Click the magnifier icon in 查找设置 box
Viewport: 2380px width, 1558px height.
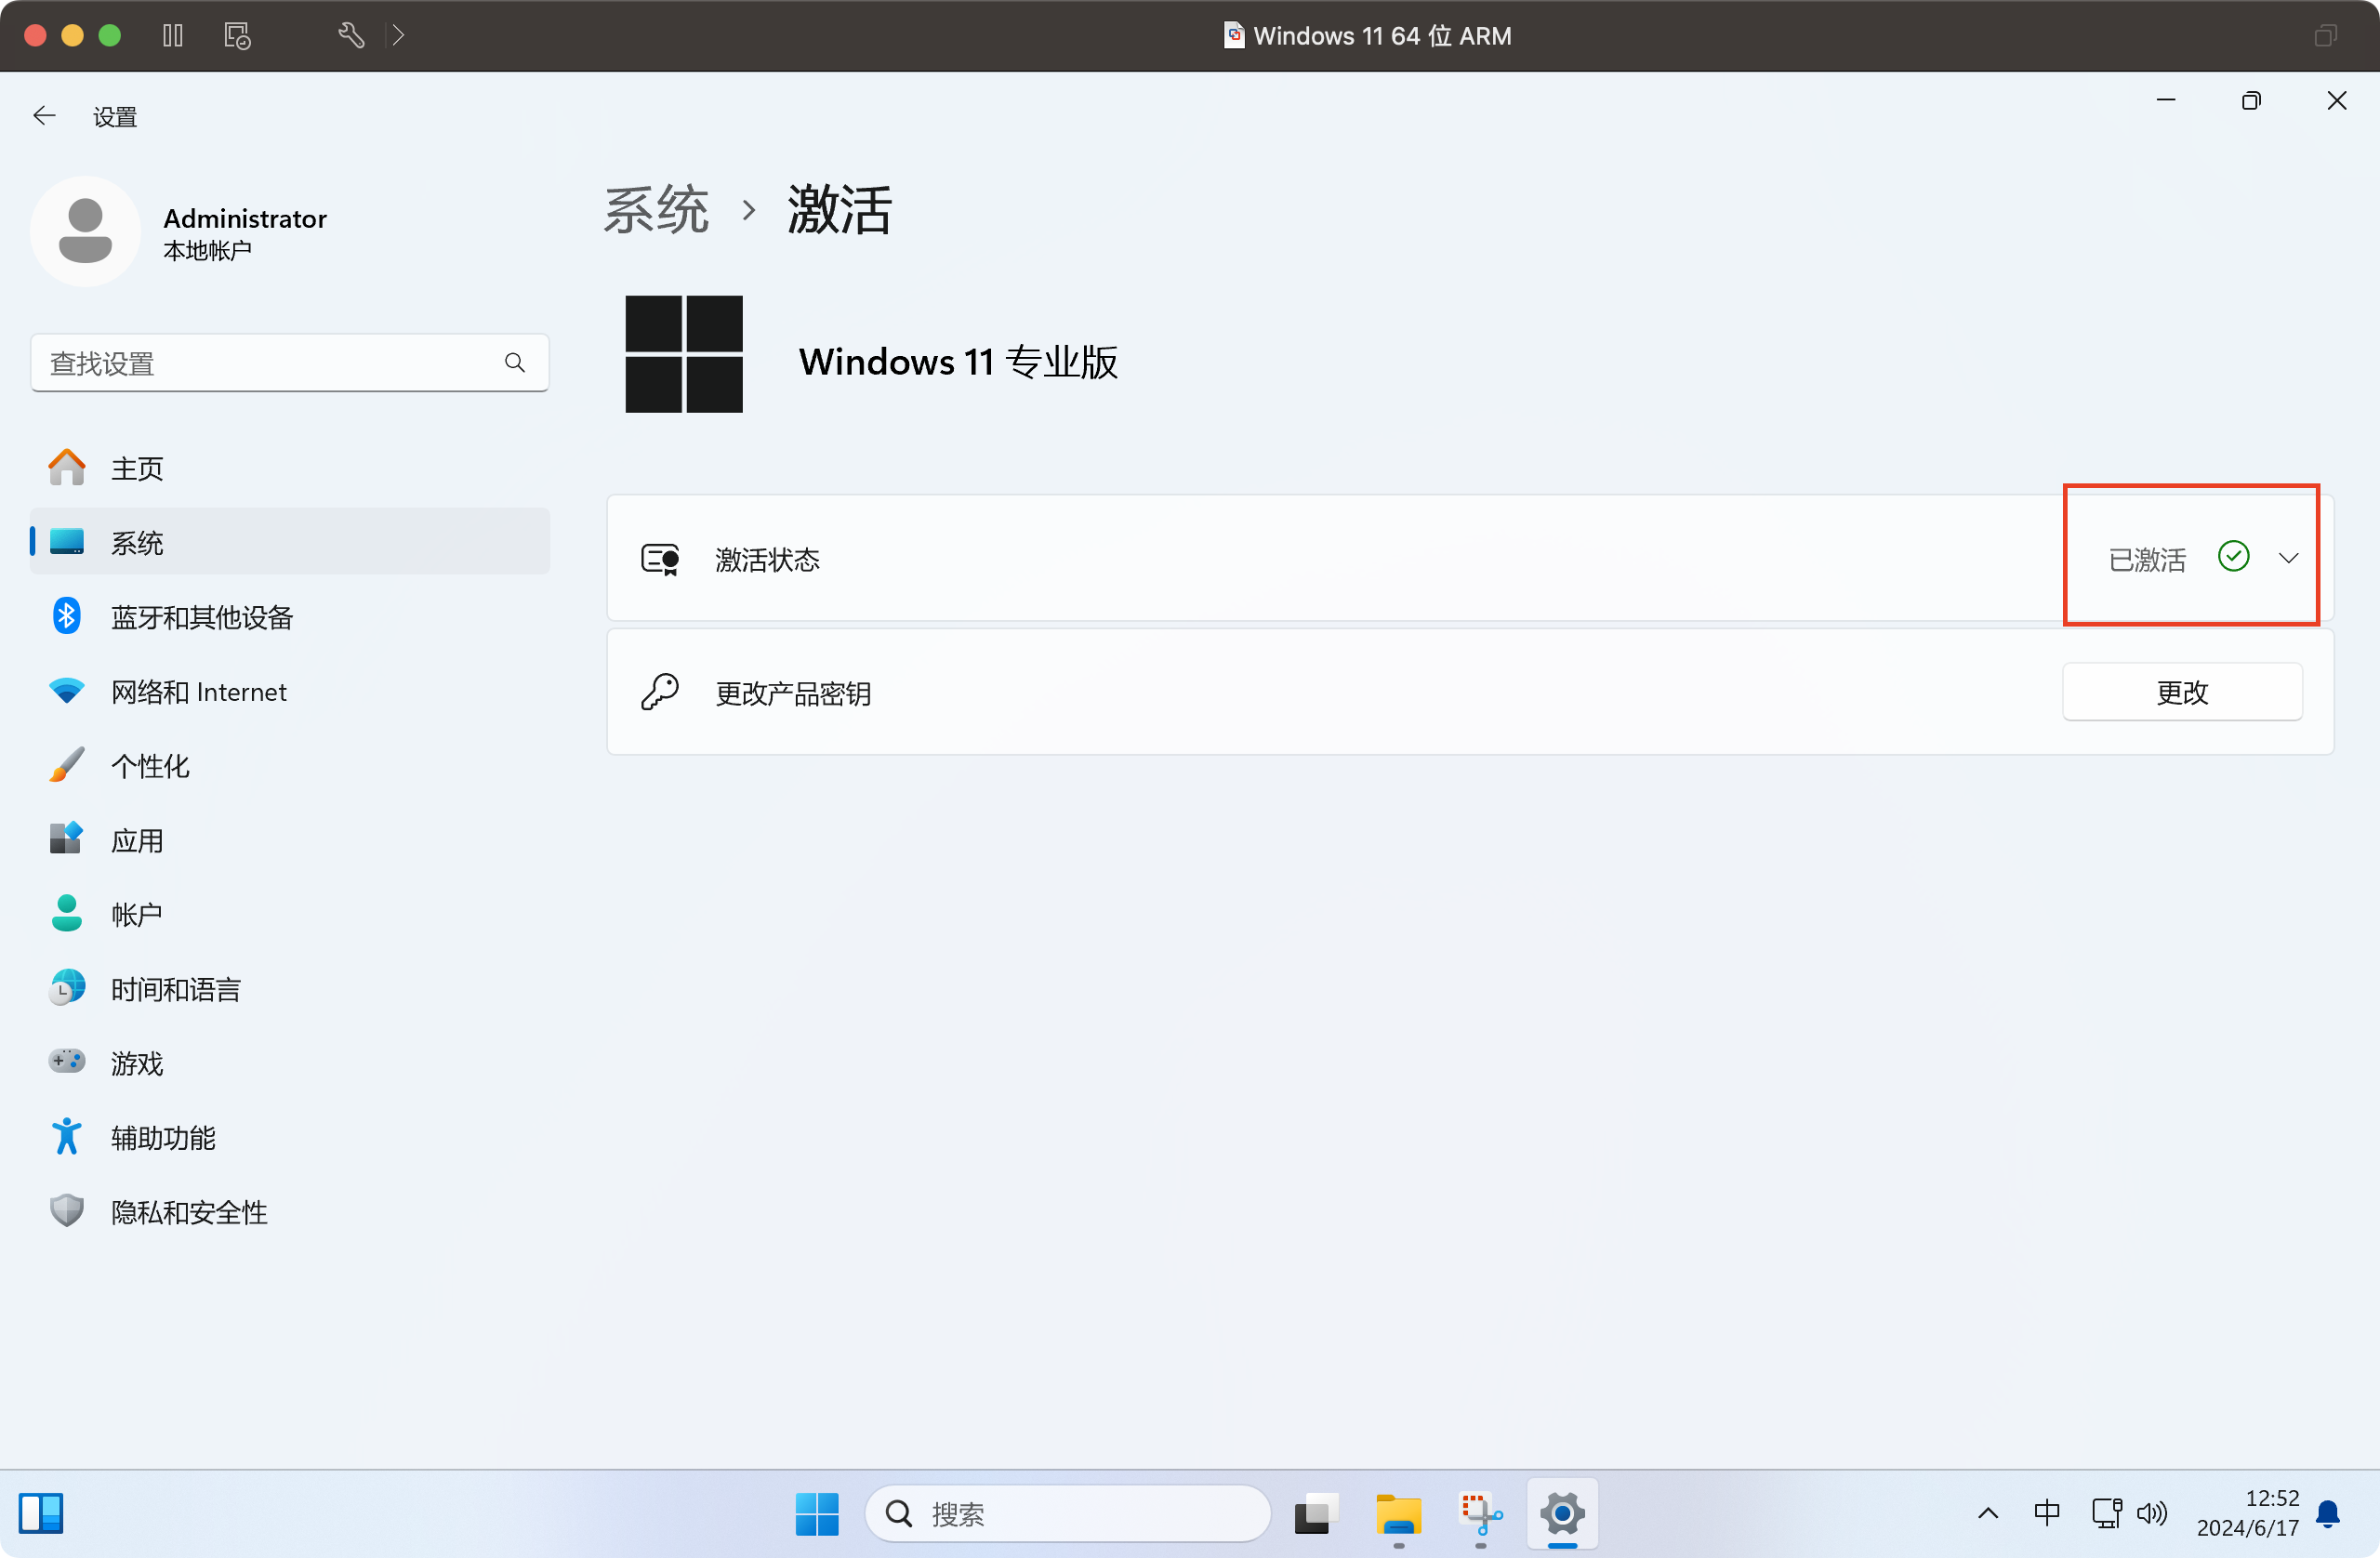point(515,363)
